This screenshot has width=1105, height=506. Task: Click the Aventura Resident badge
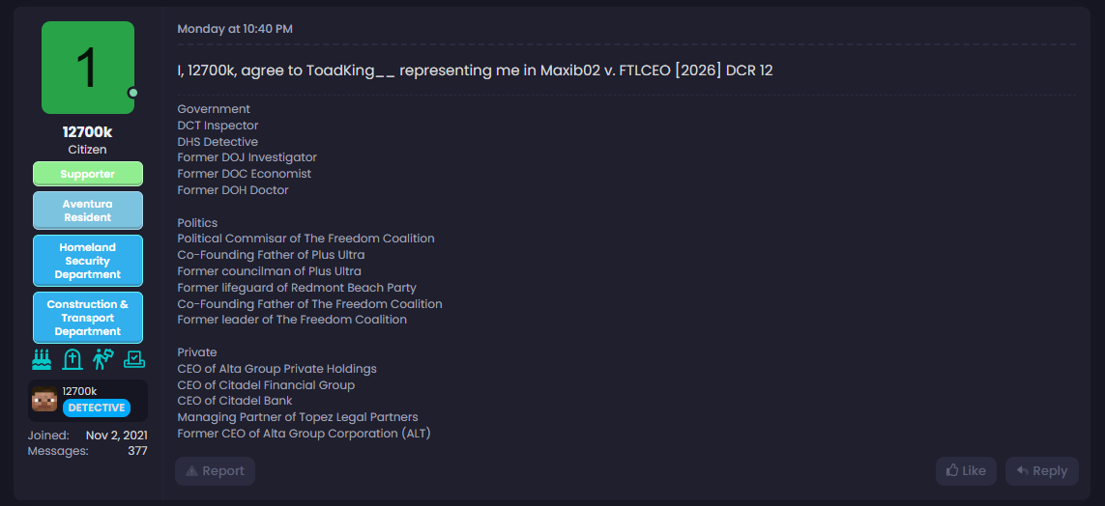[x=88, y=211]
